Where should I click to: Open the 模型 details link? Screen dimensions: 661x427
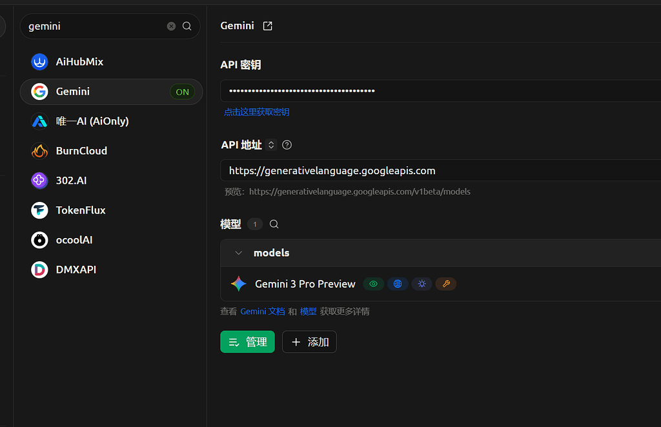(308, 312)
